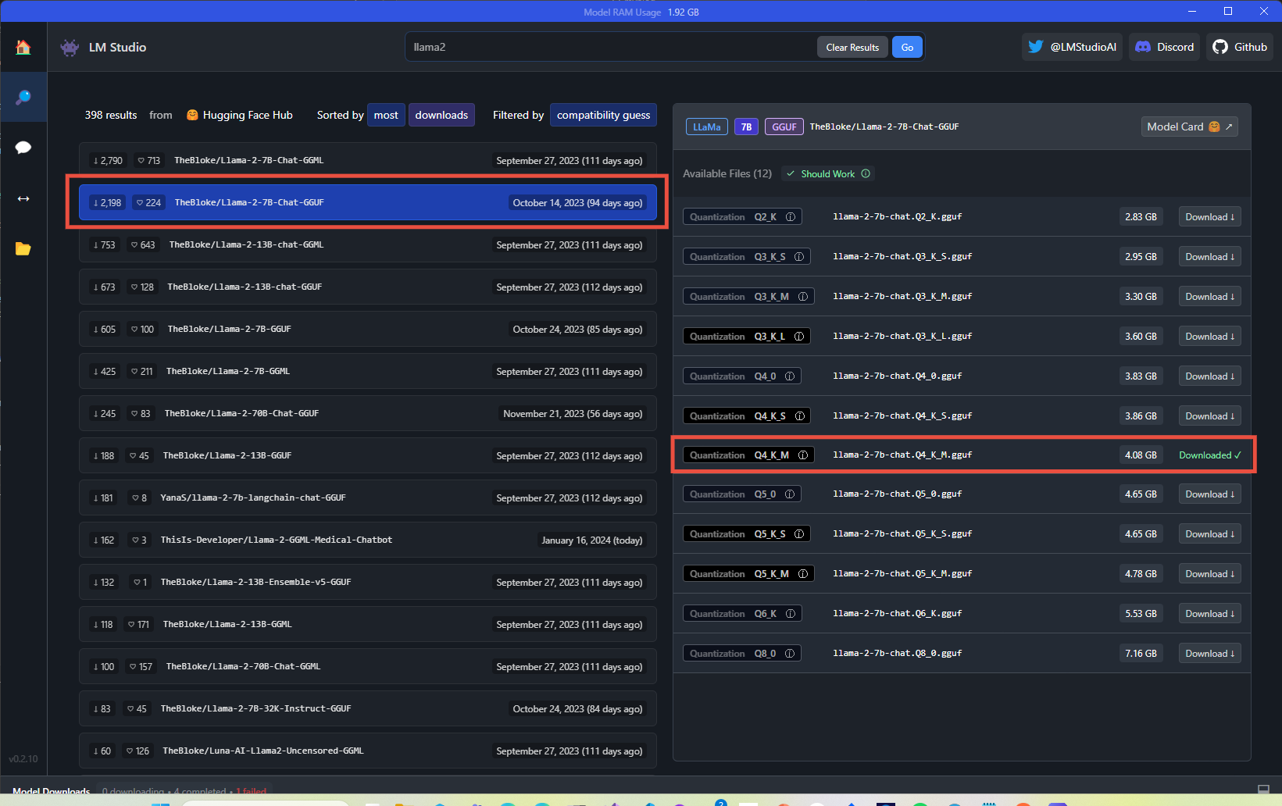The width and height of the screenshot is (1282, 806).
Task: Select TheBloke/Llama-2-13B-Ensemble-v5-GGUF result
Action: coord(368,582)
